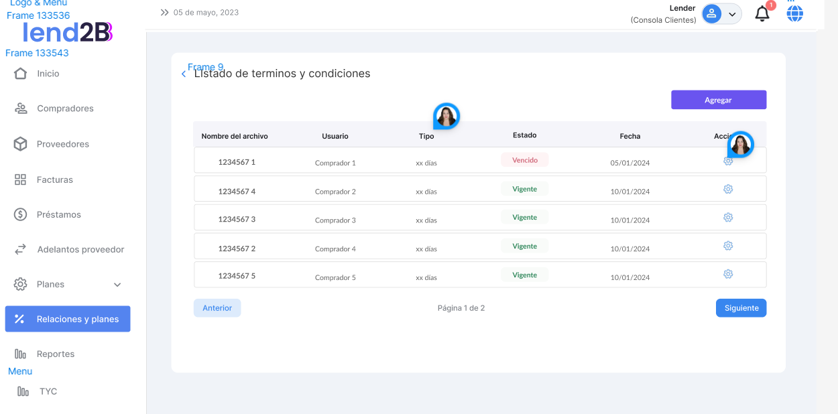Click the Fecha column header

click(x=630, y=136)
